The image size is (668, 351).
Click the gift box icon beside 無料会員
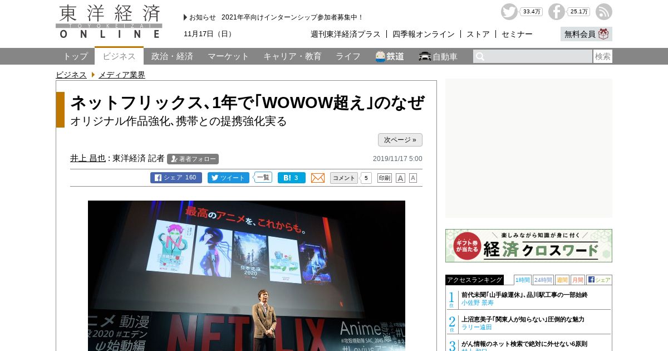tap(603, 34)
